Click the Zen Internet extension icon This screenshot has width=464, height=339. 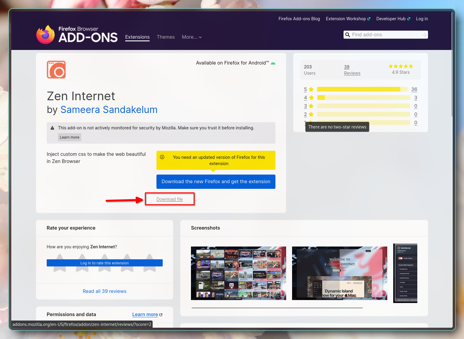[56, 70]
